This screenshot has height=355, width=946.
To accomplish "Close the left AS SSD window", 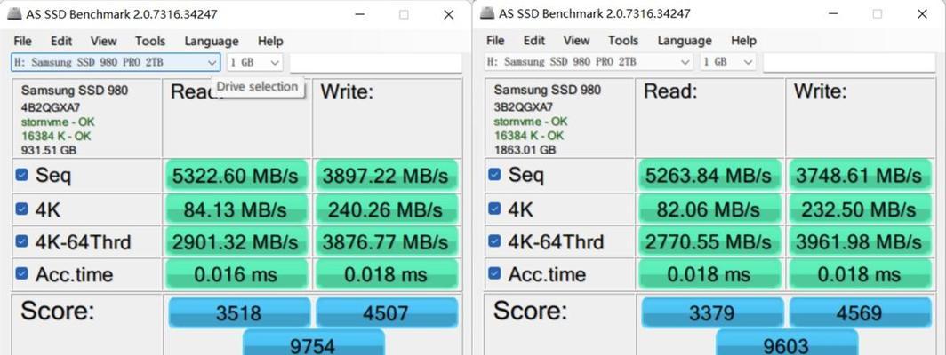I will pyautogui.click(x=448, y=14).
